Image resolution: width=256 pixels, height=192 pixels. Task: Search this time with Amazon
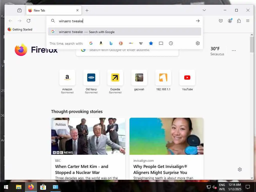pyautogui.click(x=101, y=43)
